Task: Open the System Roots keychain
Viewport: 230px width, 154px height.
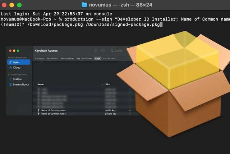Action: 20,84
